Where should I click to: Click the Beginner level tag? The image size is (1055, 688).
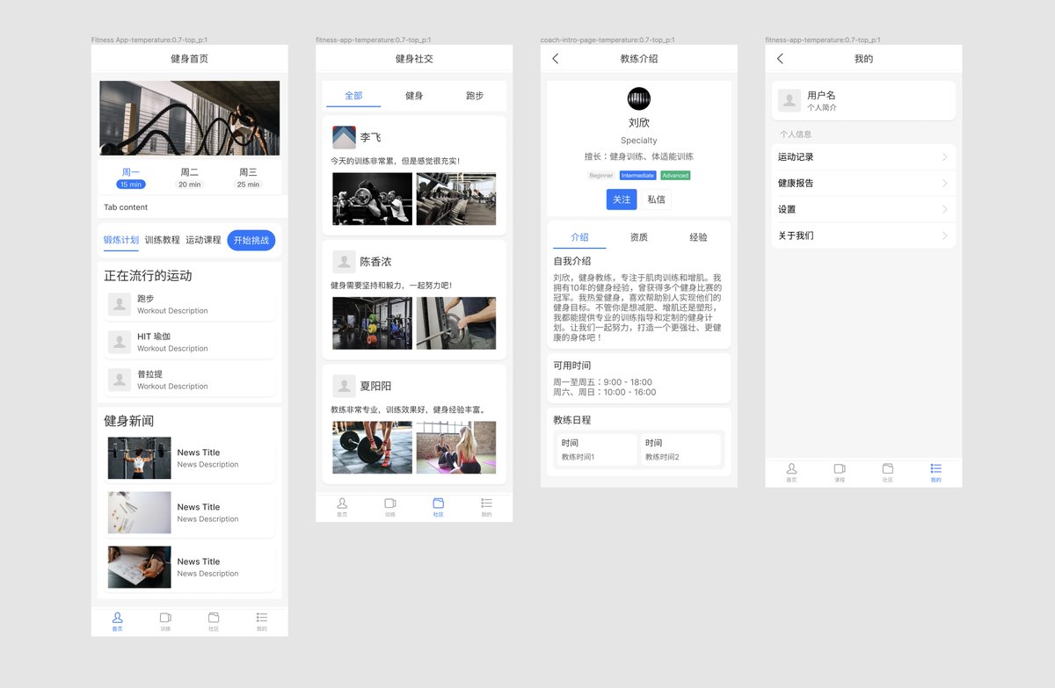click(x=601, y=176)
